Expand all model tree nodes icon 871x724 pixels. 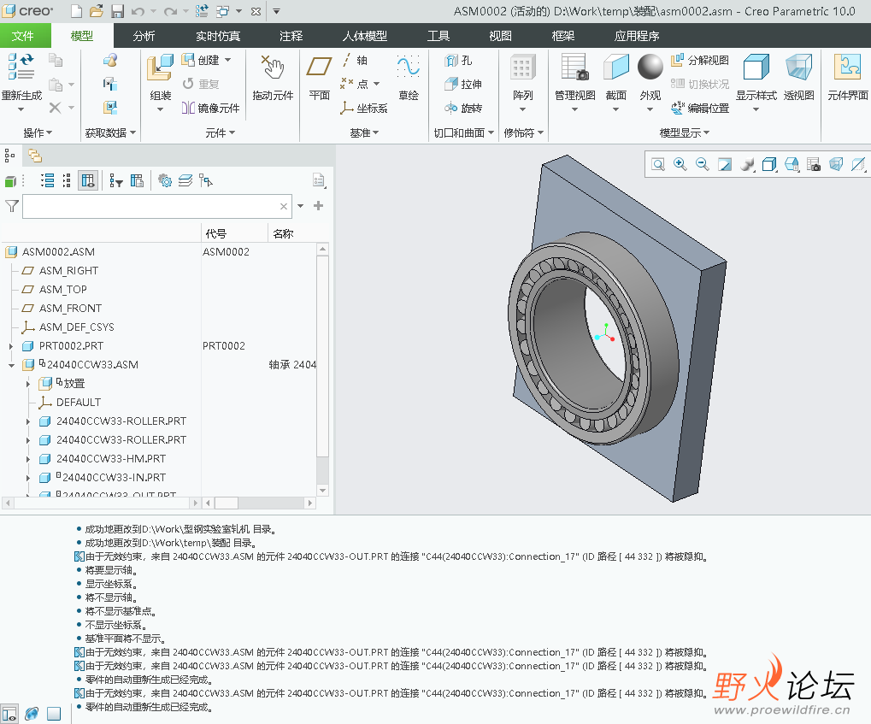(47, 180)
